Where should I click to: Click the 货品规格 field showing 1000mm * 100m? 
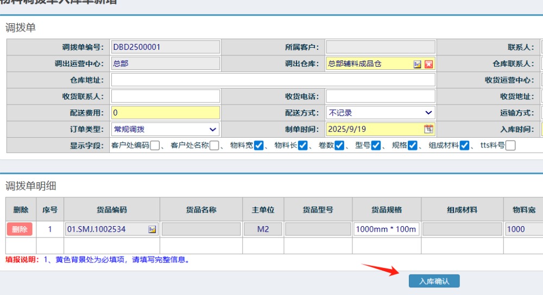tap(386, 229)
